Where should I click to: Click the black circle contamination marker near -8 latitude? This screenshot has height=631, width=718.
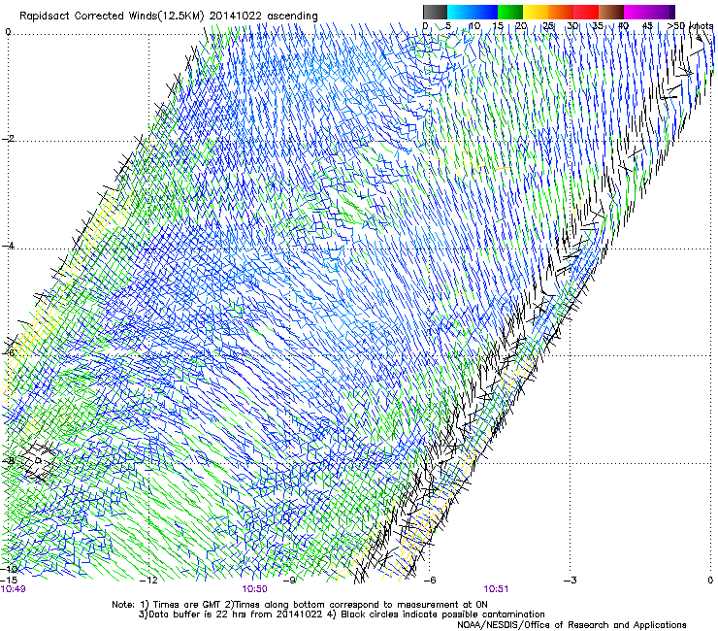click(x=38, y=460)
